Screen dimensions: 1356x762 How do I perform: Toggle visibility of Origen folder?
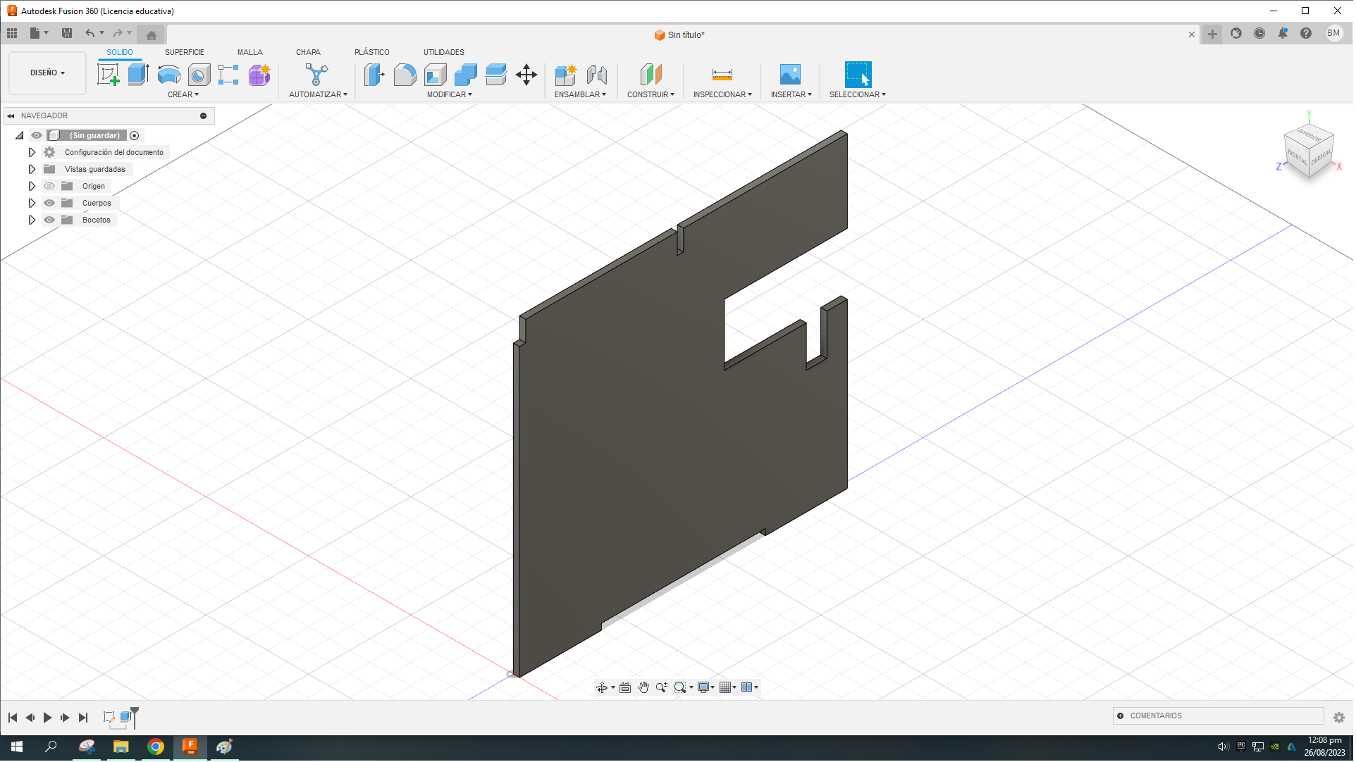[49, 186]
